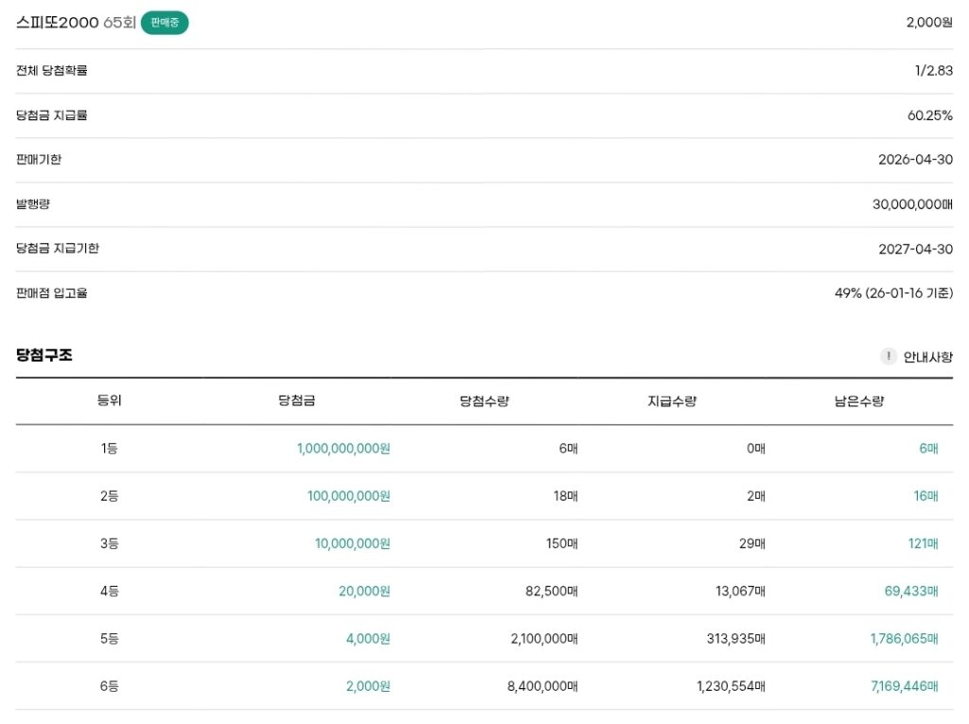The image size is (969, 724).
Task: Click the 2,000원 sixth prize amount
Action: pyautogui.click(x=368, y=686)
